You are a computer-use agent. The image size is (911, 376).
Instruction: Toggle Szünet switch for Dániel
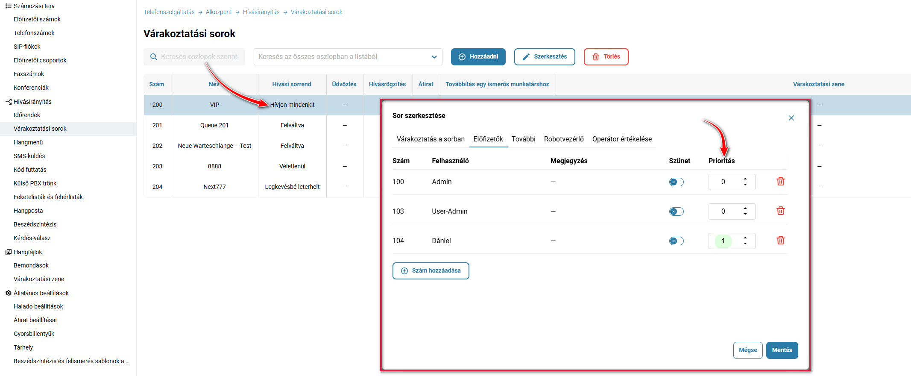click(676, 241)
